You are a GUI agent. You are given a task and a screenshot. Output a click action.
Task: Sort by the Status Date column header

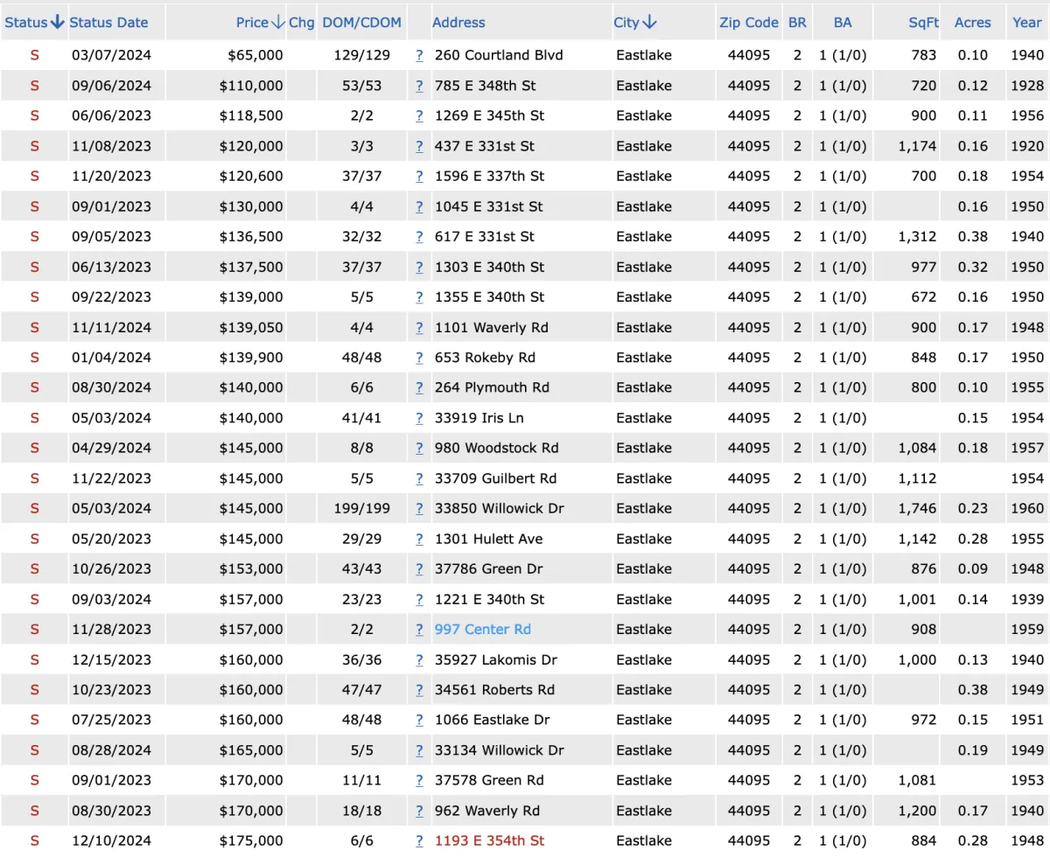click(x=108, y=23)
